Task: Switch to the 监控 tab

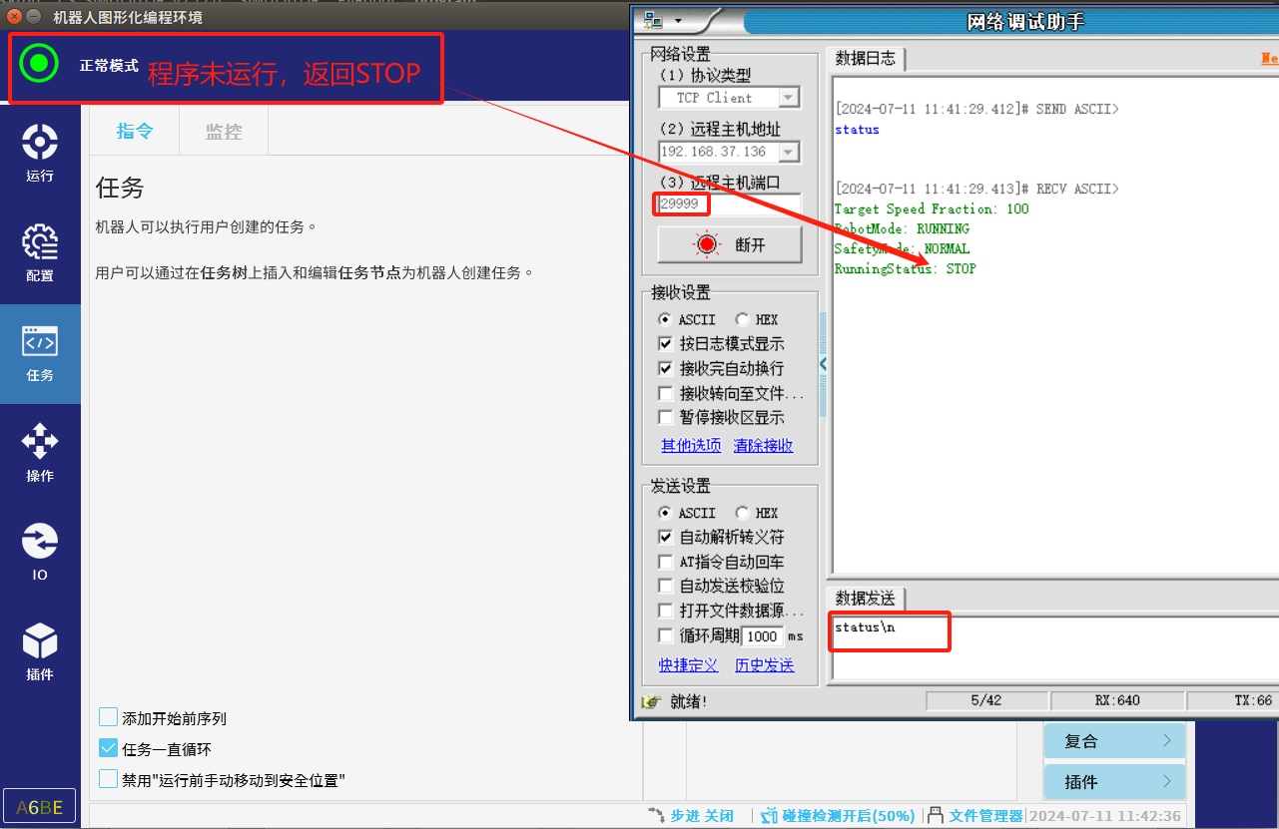Action: [224, 132]
